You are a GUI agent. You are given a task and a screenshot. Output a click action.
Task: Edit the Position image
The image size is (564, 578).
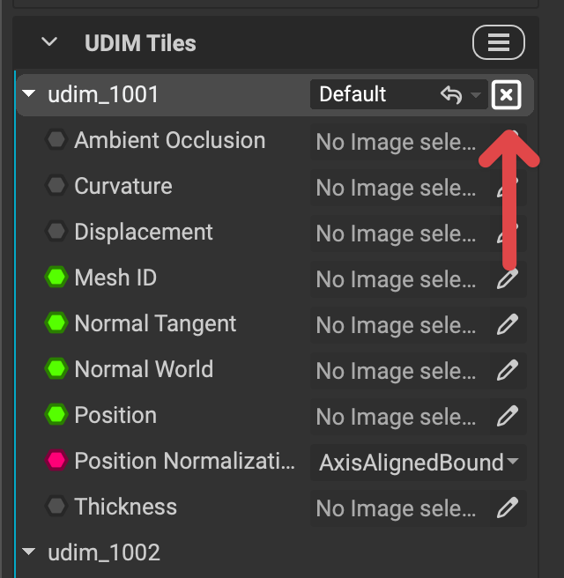(x=508, y=417)
